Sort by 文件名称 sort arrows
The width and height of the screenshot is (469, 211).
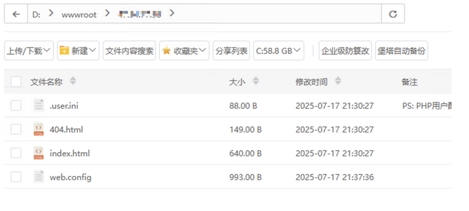(73, 81)
